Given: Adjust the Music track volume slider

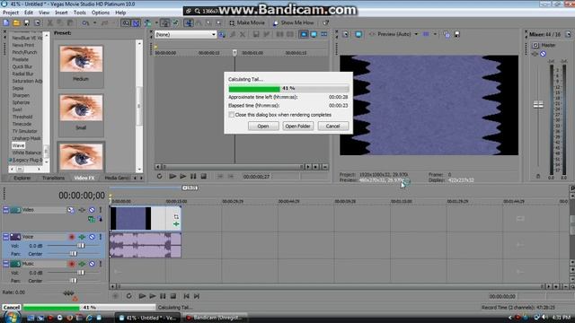Looking at the screenshot, I should (81, 273).
